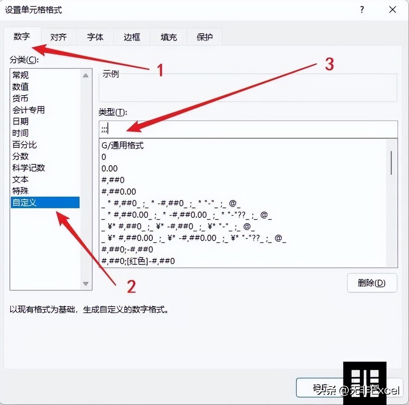Open the 字体 tab
The height and width of the screenshot is (405, 409).
95,37
